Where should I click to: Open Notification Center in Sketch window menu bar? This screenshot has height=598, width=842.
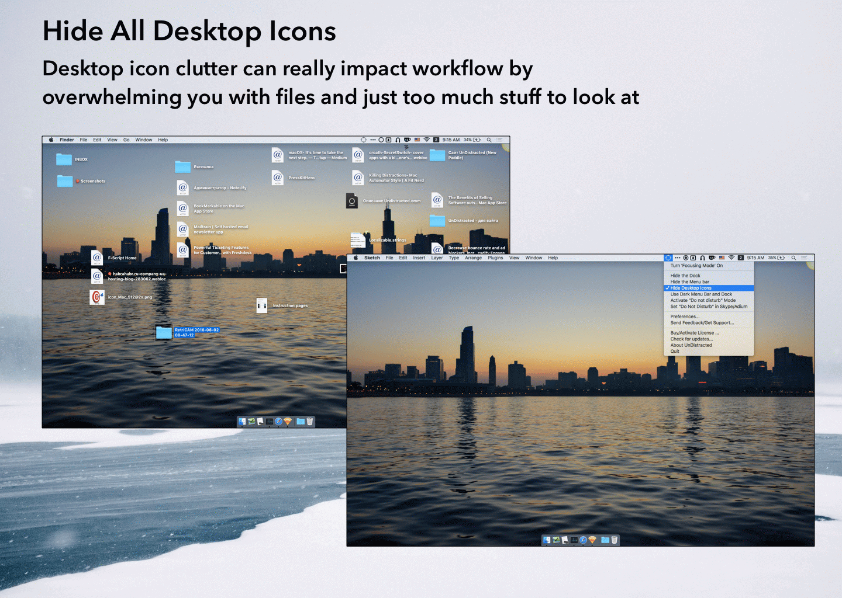[804, 258]
